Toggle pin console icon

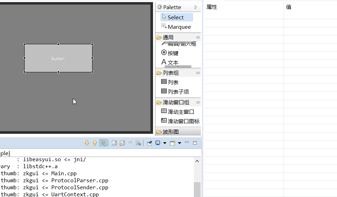click(x=150, y=143)
